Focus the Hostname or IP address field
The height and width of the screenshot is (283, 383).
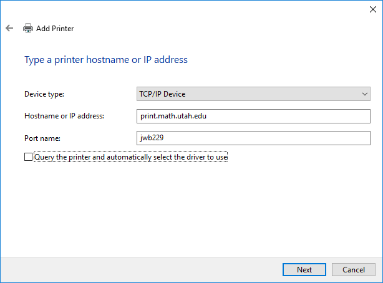pos(253,116)
